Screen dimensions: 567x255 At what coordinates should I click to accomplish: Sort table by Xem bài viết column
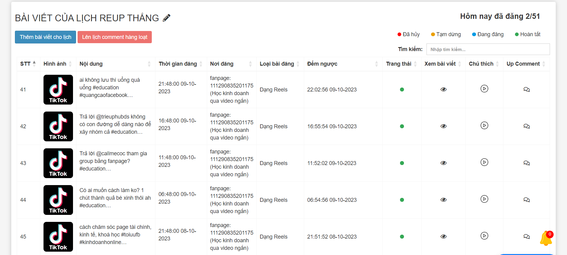444,64
